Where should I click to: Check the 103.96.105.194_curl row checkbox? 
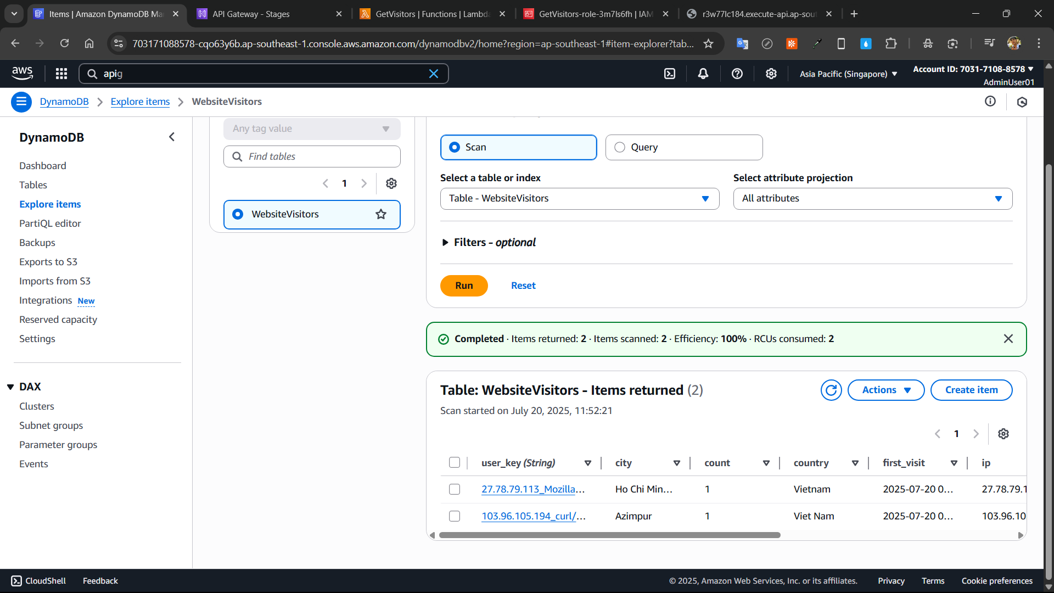(455, 516)
